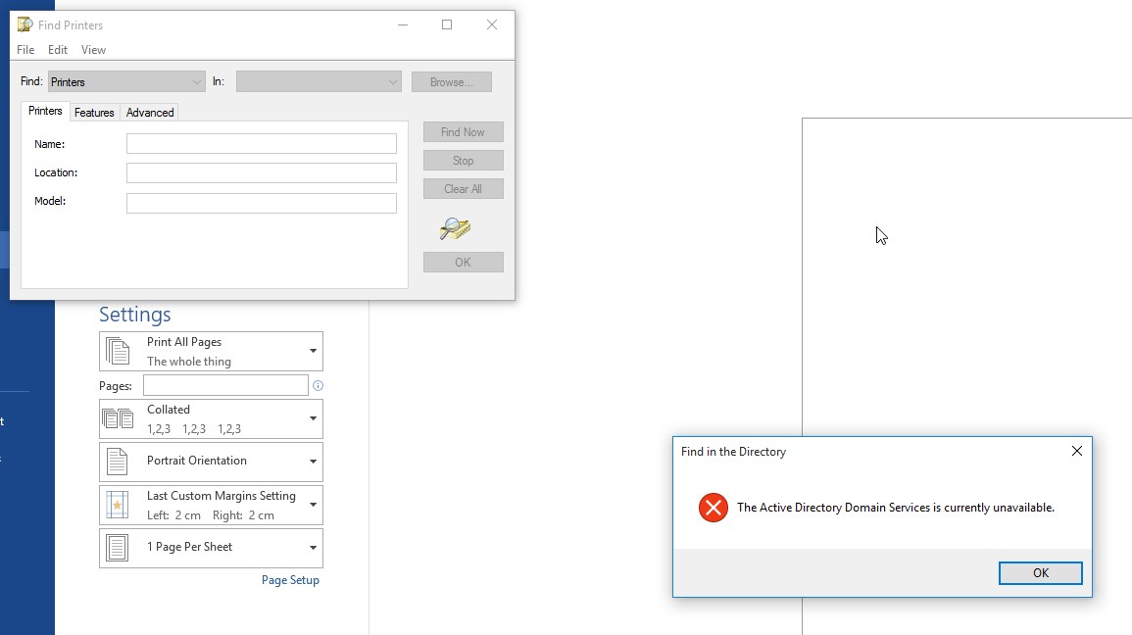This screenshot has height=635, width=1132.
Task: Click the Clear All button
Action: pos(463,189)
